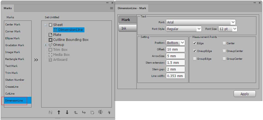
Task: Click the Stem extension field
Action: tap(176, 63)
